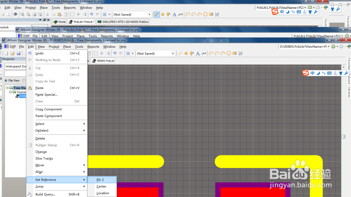Click Paste Component in the Edit menu
The height and width of the screenshot is (197, 351).
(57, 116)
